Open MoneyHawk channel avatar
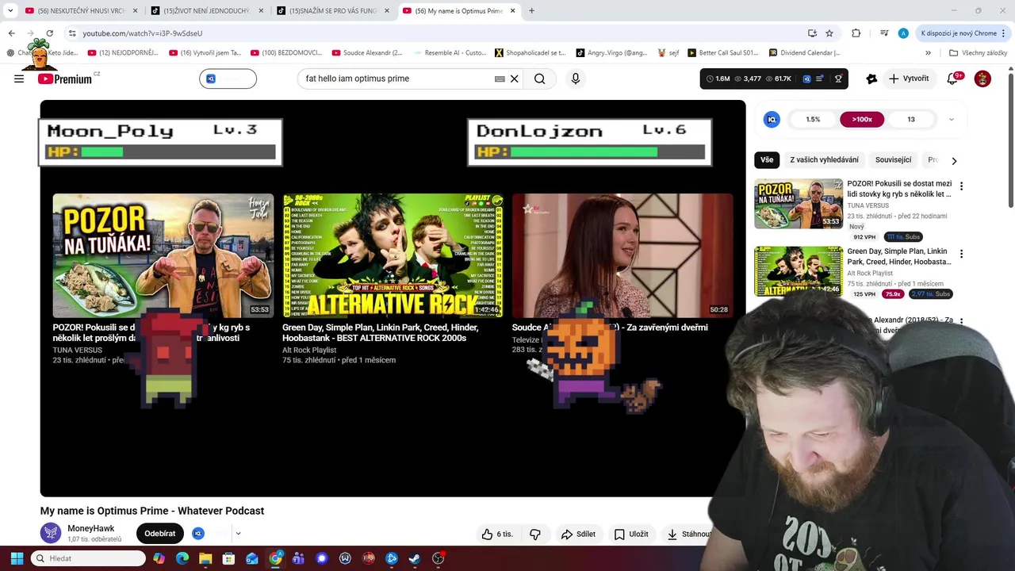 52,533
